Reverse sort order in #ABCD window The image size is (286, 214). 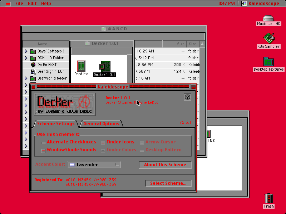coord(202,44)
